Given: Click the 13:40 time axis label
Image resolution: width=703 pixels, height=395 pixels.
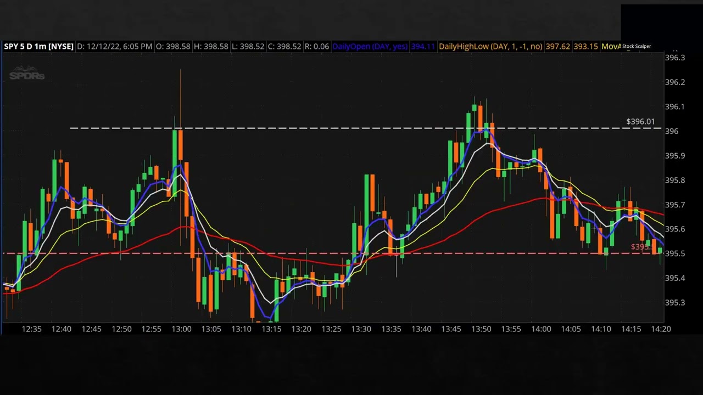Looking at the screenshot, I should coord(421,329).
